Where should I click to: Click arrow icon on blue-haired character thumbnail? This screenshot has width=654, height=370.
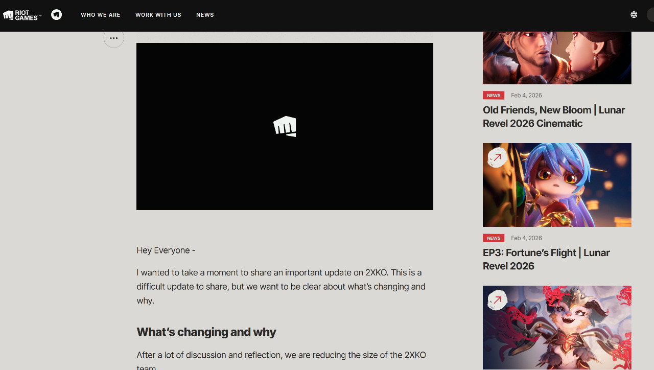497,158
